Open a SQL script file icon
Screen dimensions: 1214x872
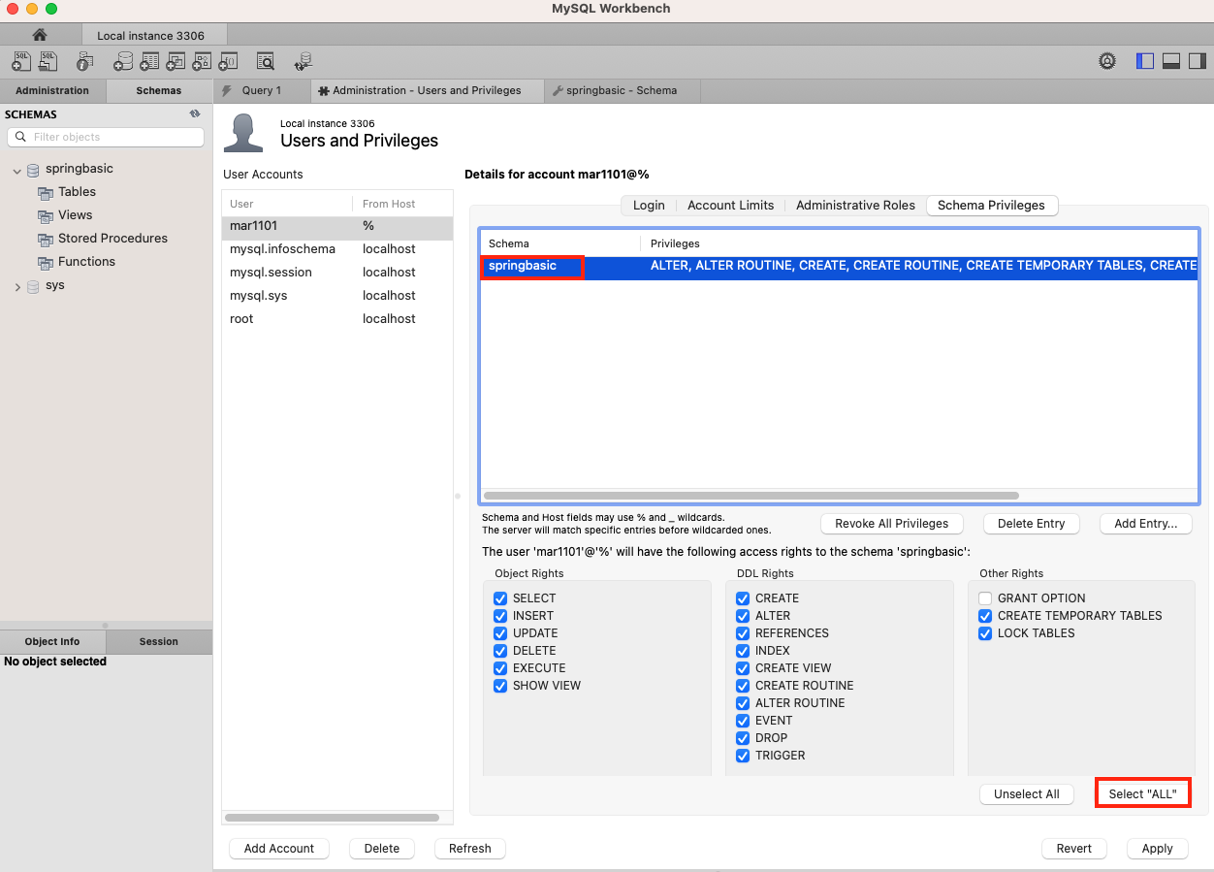48,61
